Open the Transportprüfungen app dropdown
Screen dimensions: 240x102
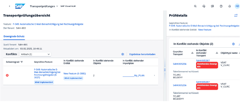click(44, 6)
